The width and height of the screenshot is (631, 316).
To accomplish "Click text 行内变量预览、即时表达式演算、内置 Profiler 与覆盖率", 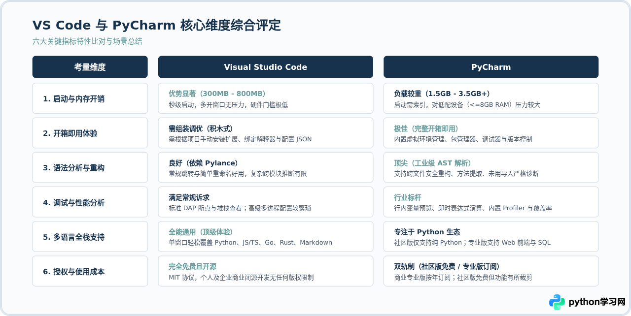I will tap(473, 208).
